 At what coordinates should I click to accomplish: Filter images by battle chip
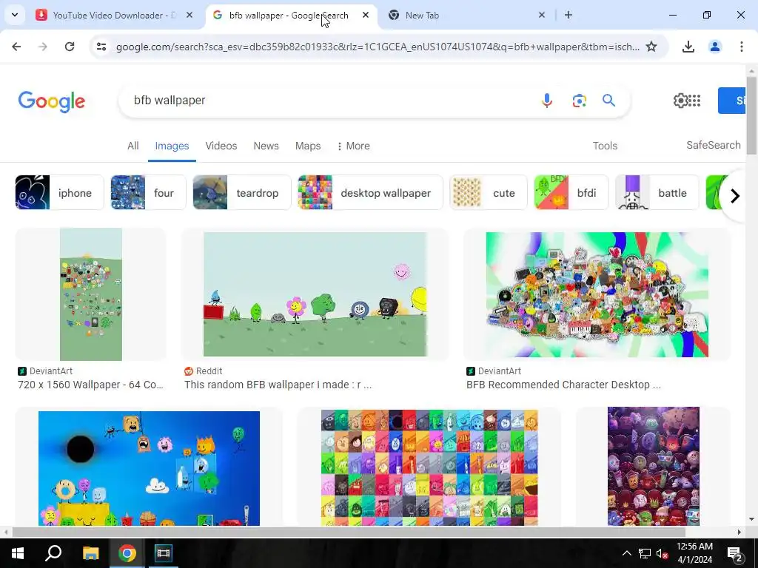[657, 193]
